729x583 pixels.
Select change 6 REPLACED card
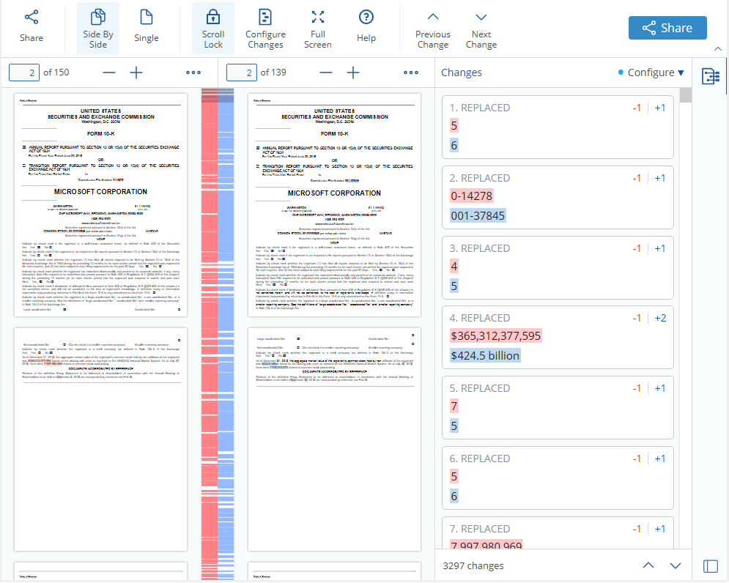pos(558,478)
